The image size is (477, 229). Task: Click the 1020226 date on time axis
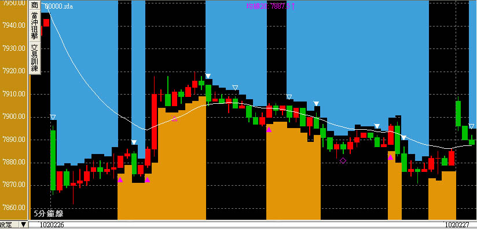pos(52,225)
